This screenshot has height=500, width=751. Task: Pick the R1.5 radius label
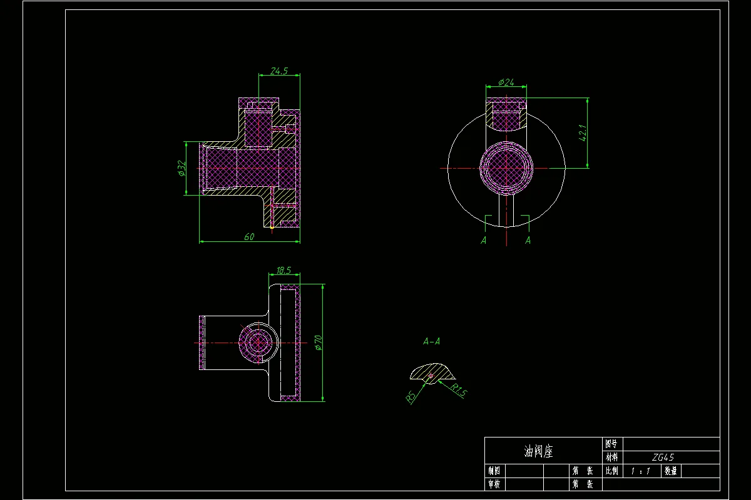pos(459,391)
